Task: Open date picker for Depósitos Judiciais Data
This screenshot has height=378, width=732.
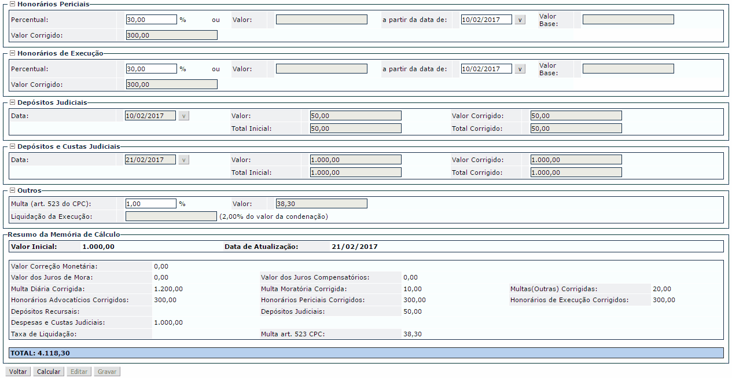Action: point(184,116)
